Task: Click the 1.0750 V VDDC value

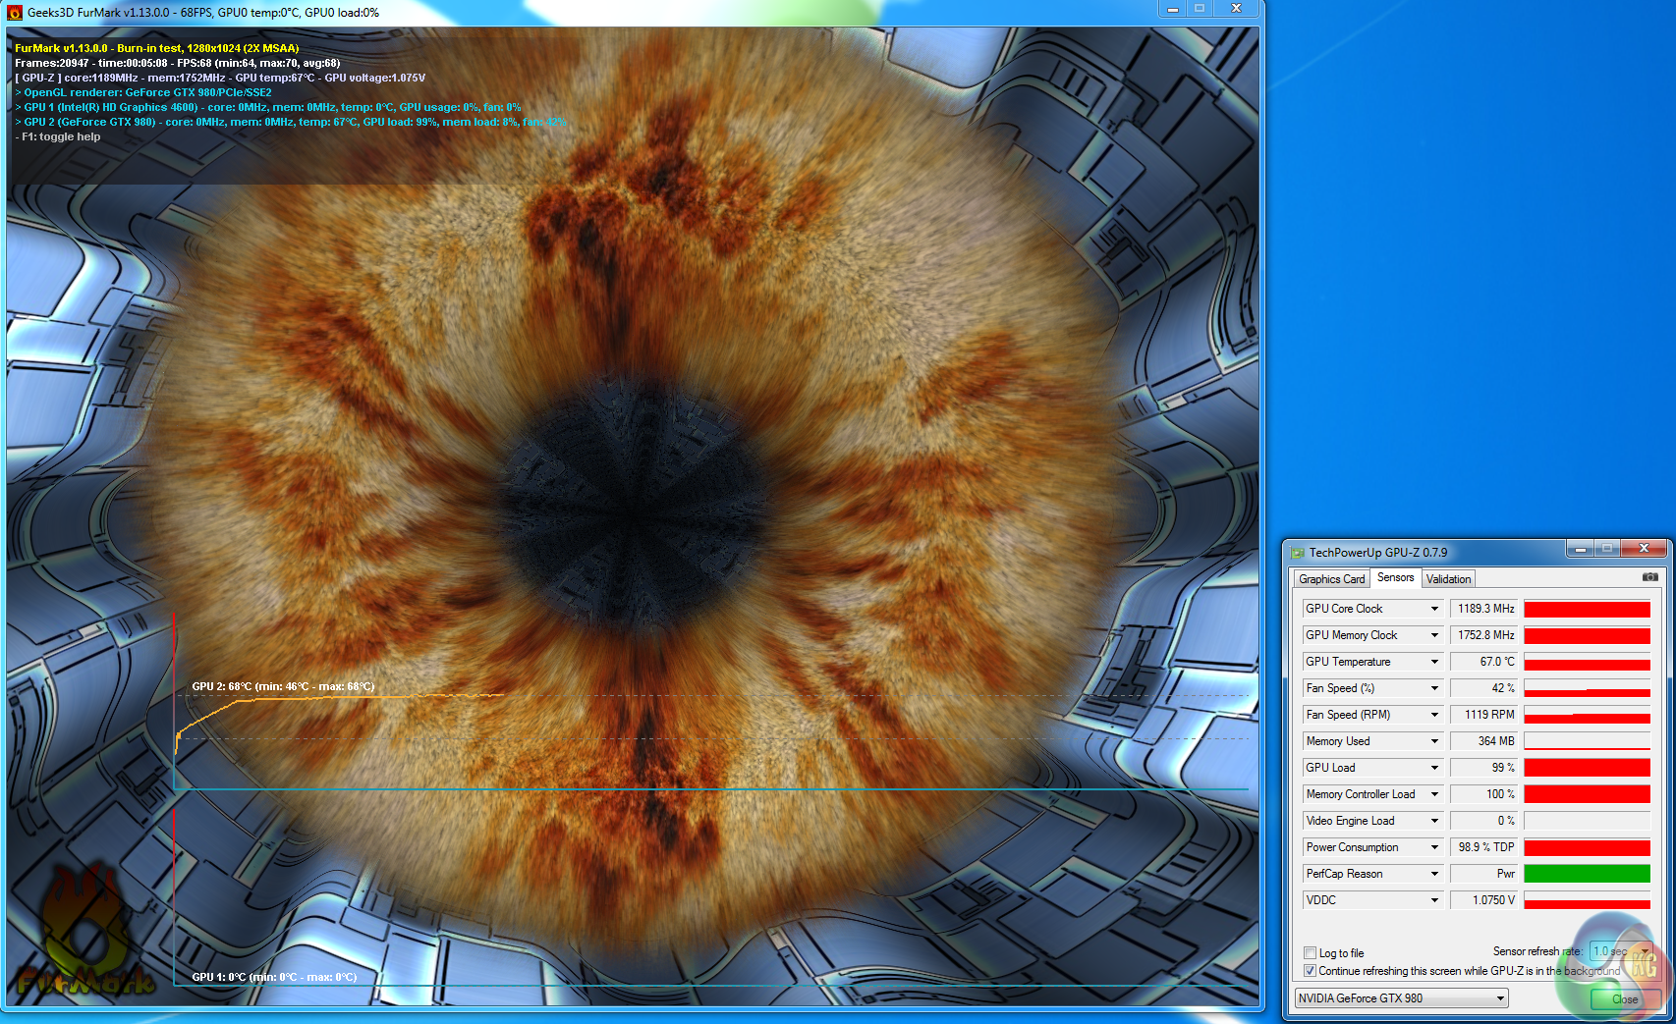Action: 1484,900
